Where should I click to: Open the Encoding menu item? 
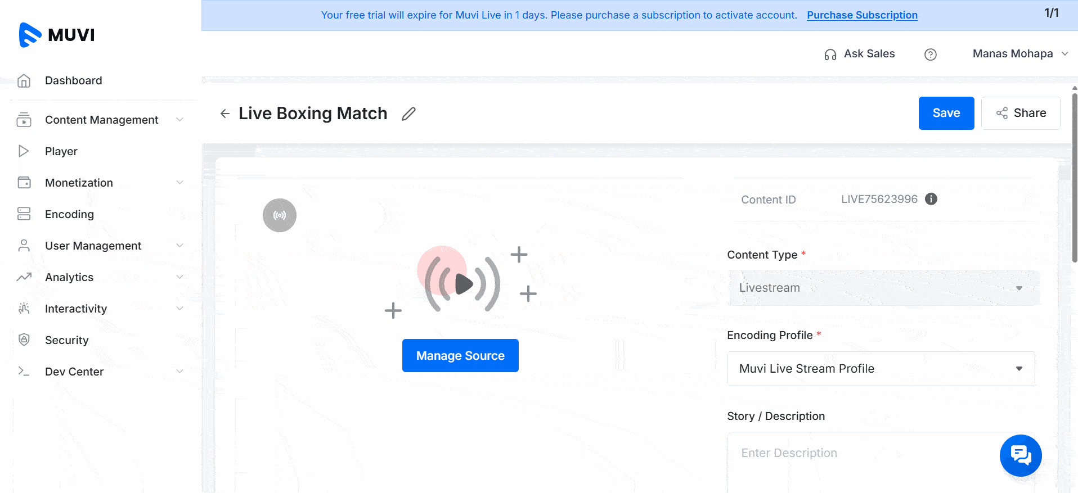click(69, 214)
